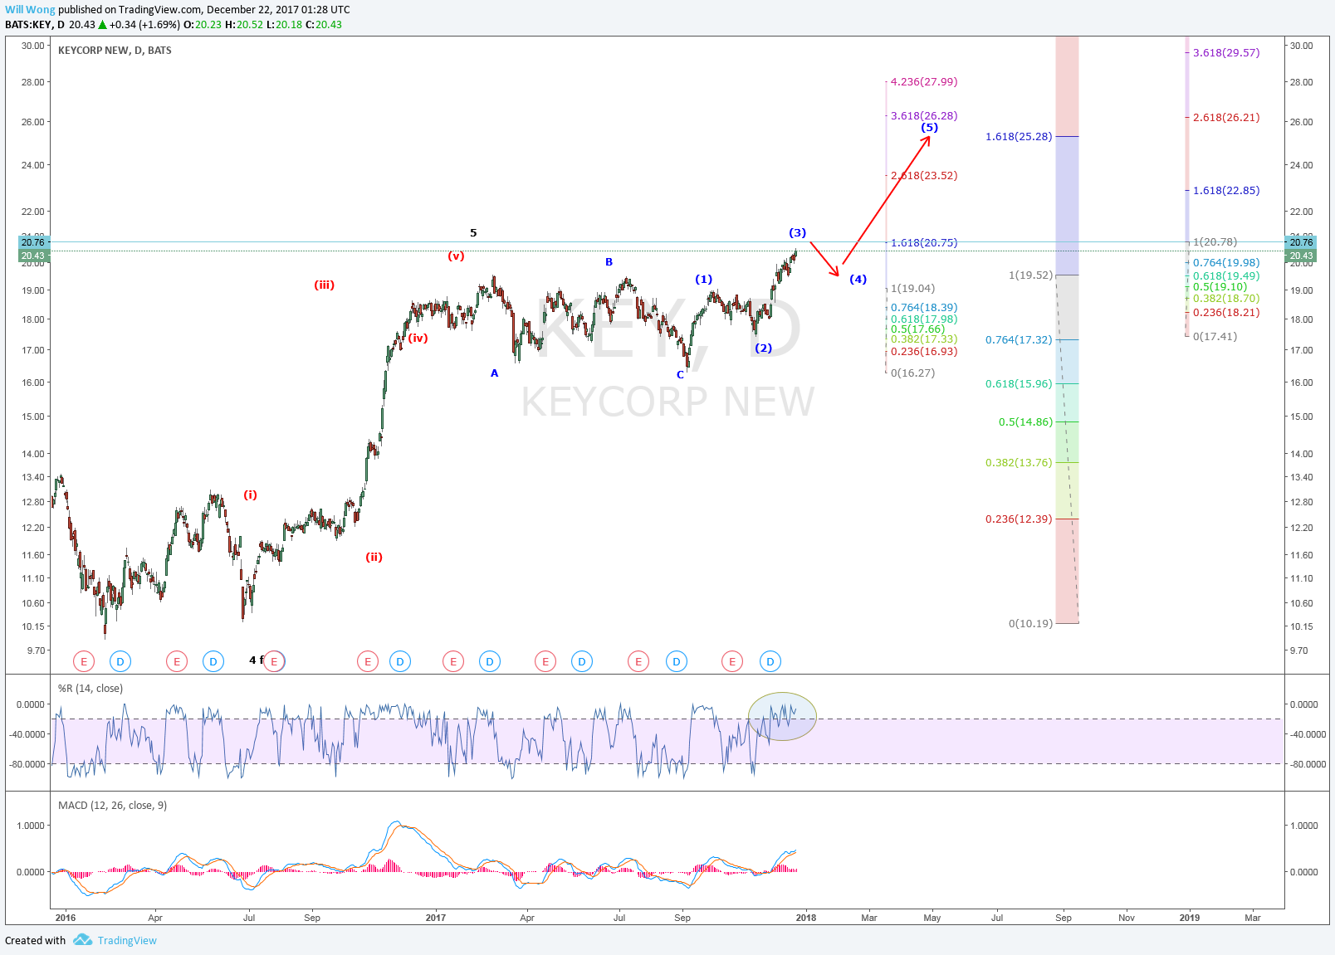Viewport: 1335px width, 955px height.
Task: Click the red wave (iii) label
Action: tap(324, 285)
